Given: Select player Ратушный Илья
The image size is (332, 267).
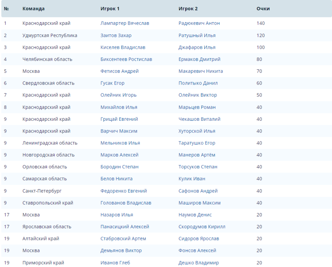Looking at the screenshot, I should 197,35.
